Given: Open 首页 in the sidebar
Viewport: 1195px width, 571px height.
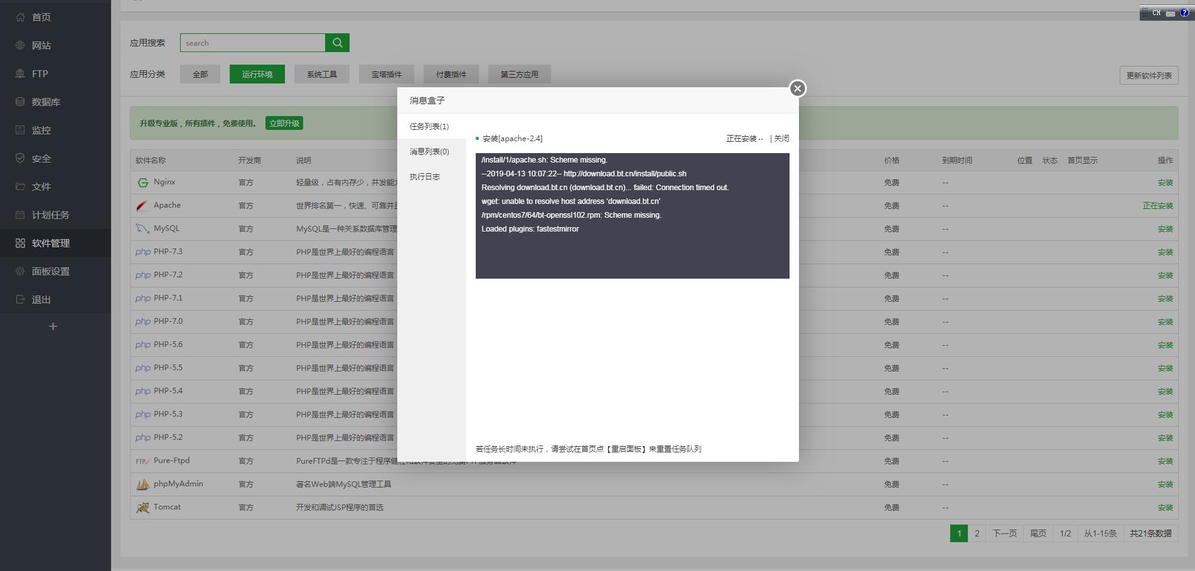Looking at the screenshot, I should tap(41, 17).
